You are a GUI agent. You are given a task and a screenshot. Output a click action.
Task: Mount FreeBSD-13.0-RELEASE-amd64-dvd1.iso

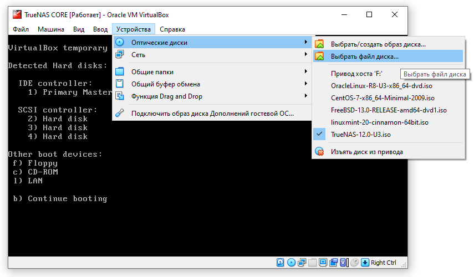tap(389, 110)
